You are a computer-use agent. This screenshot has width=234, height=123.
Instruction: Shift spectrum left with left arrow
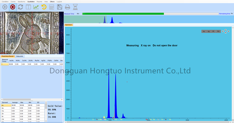(x=223, y=31)
